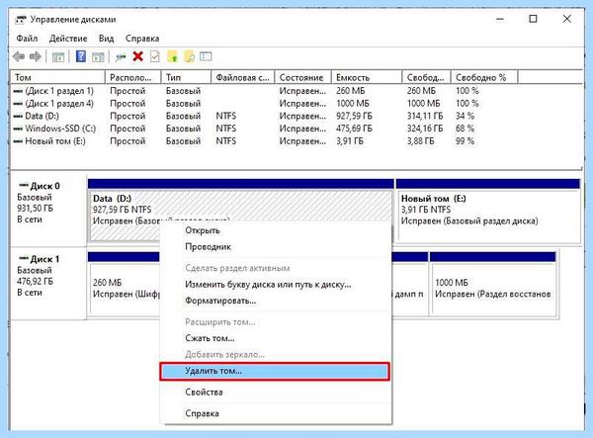Click the Back arrow toolbar icon
593x438 pixels.
19,57
